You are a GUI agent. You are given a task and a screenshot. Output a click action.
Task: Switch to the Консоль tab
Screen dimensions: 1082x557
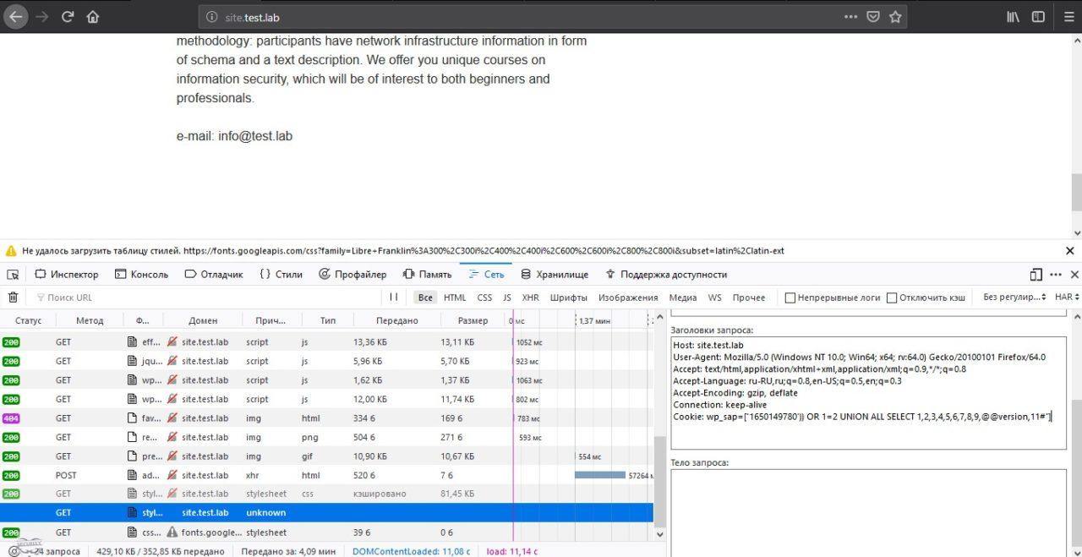pos(141,274)
